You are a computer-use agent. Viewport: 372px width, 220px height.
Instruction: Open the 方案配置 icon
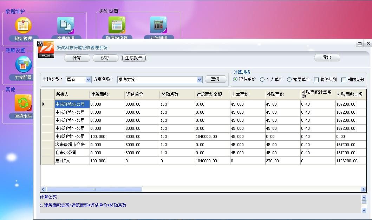point(23,65)
